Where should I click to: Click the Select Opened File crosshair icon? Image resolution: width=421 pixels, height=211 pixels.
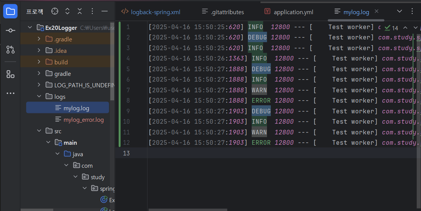click(55, 11)
